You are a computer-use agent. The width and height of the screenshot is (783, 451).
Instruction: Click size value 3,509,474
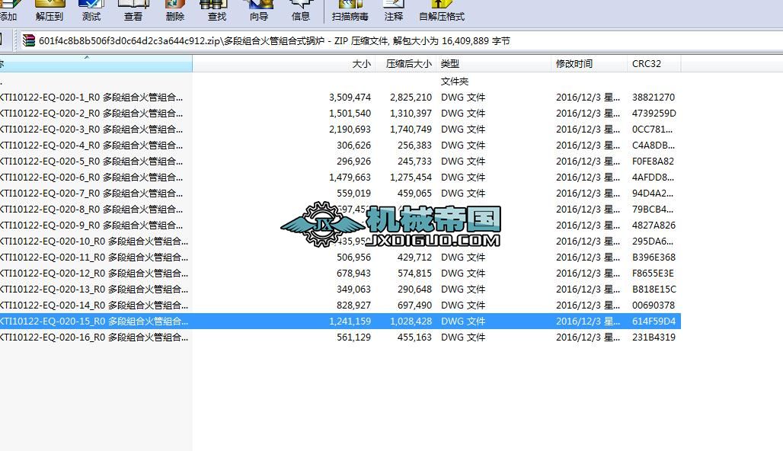coord(350,97)
